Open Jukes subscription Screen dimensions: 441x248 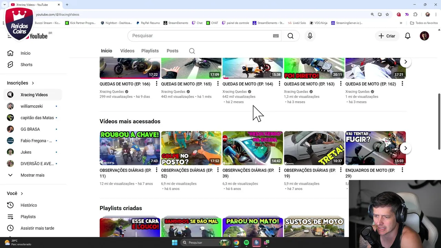coord(33,152)
